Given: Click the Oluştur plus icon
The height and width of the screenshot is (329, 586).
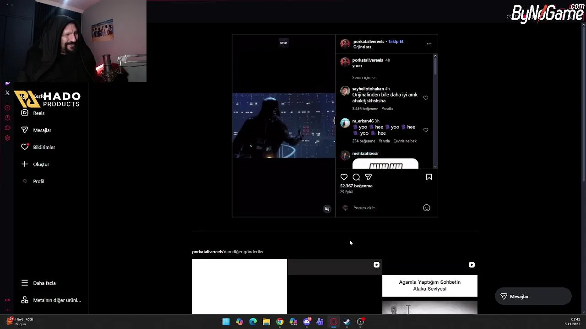Looking at the screenshot, I should point(25,164).
